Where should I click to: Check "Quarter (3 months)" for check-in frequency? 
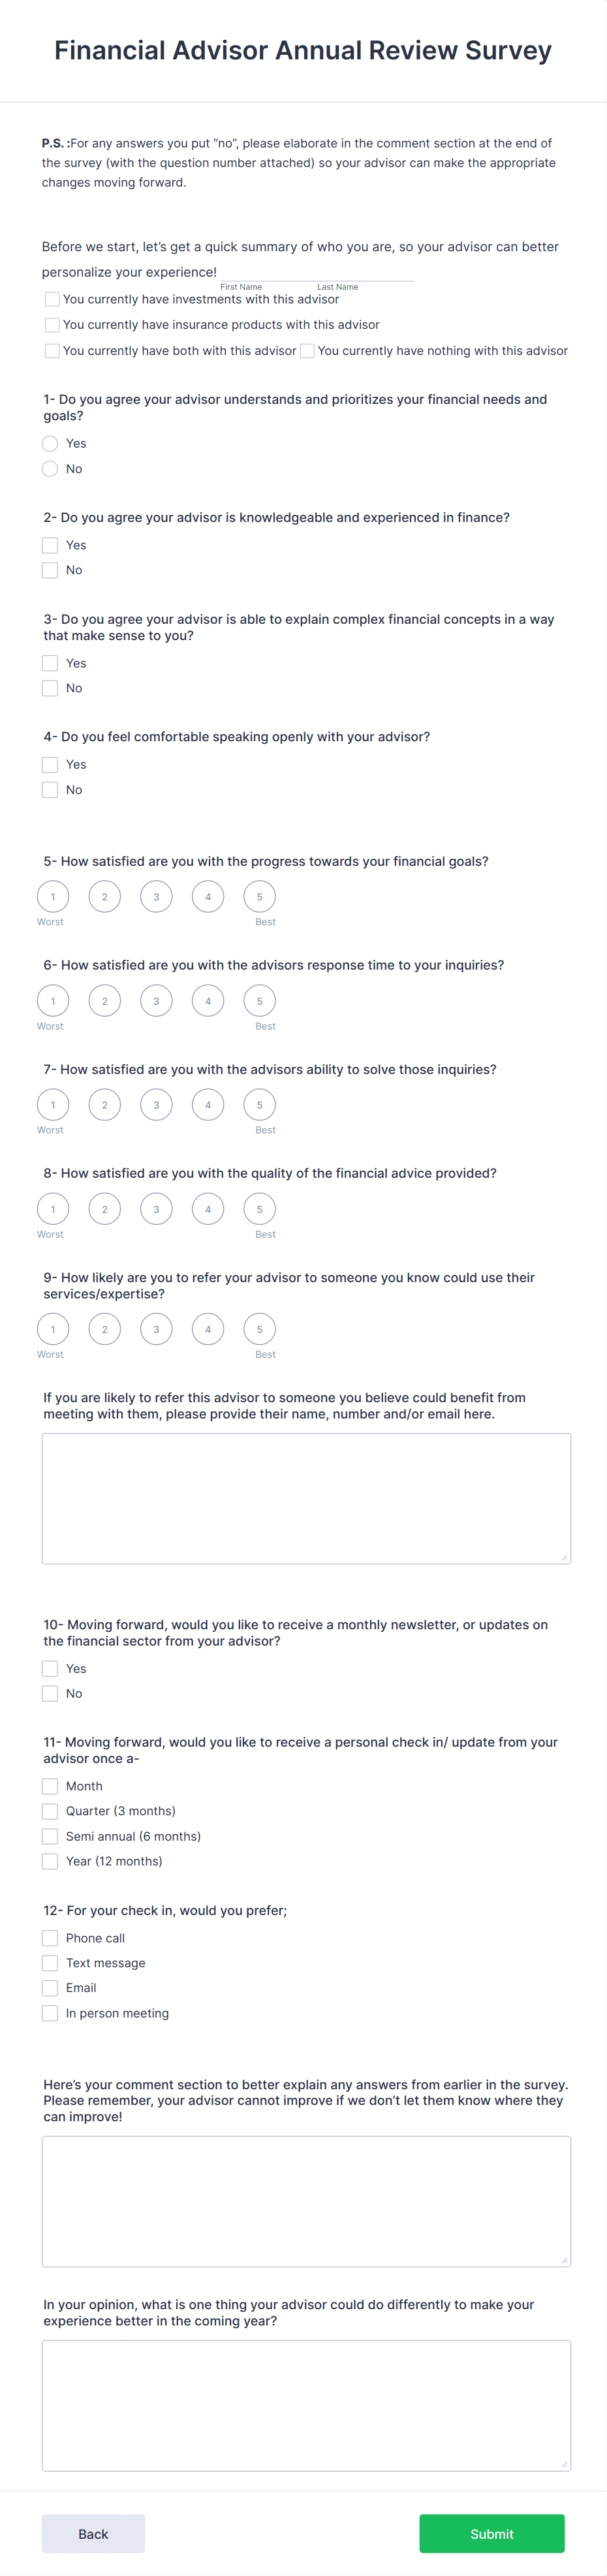[x=49, y=1810]
